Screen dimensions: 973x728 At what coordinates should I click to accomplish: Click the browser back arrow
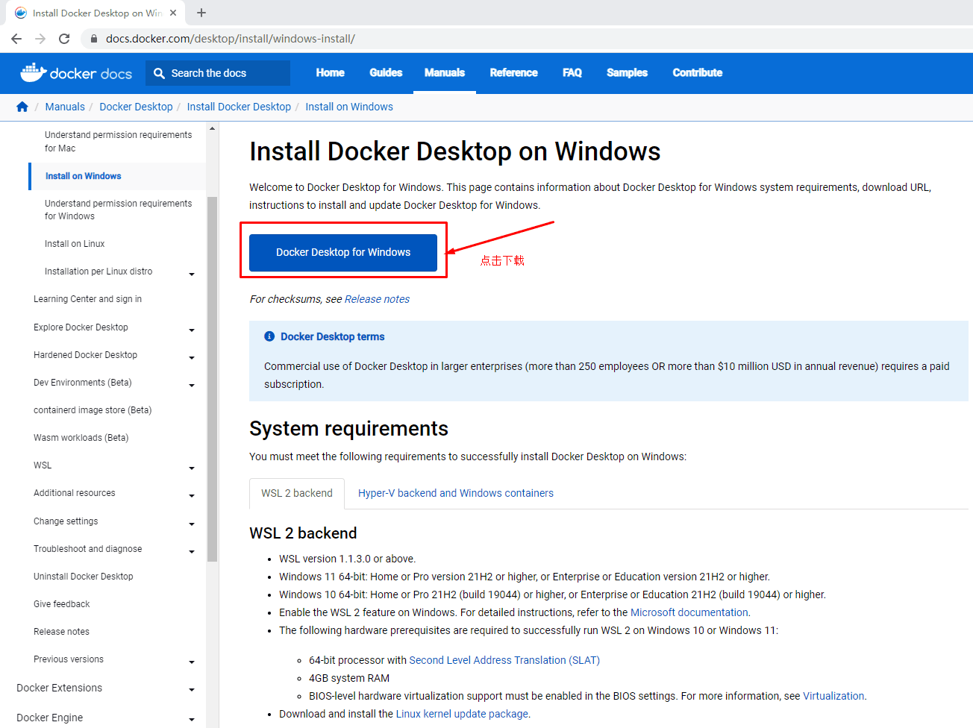[x=16, y=39]
